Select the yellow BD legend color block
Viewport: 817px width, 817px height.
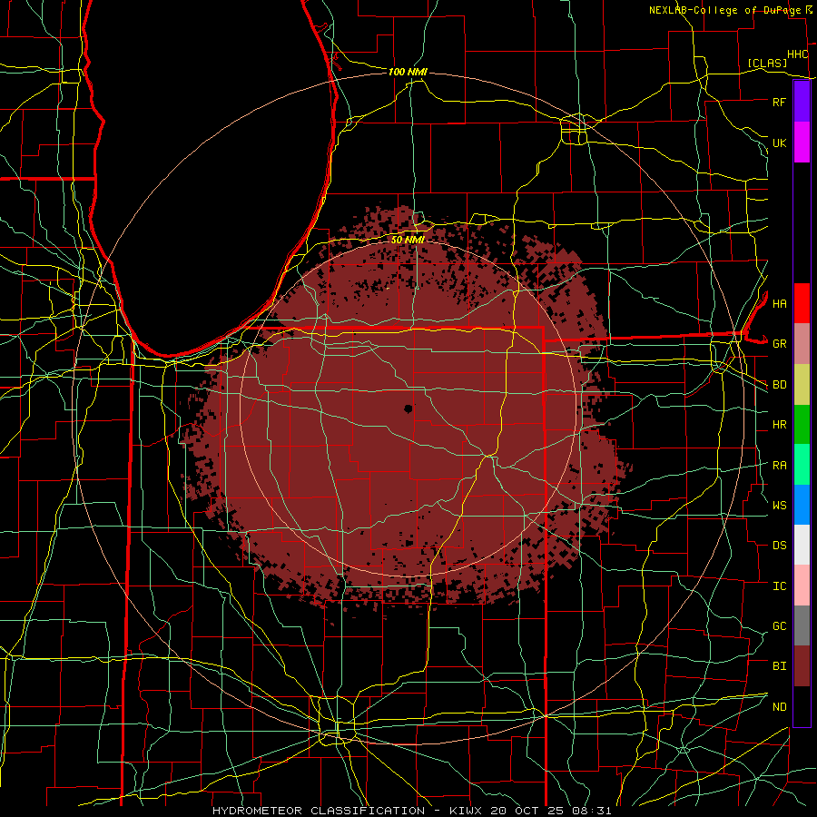pos(802,384)
